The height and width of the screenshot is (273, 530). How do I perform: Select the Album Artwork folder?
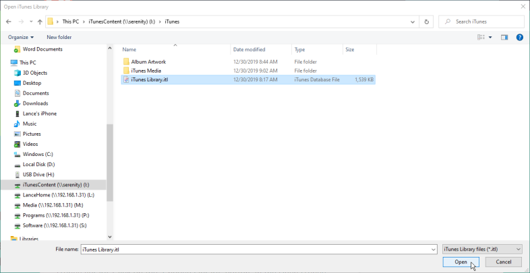point(148,62)
